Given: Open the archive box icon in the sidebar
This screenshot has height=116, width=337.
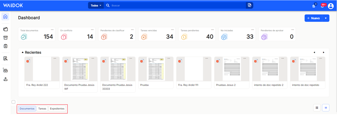Looking at the screenshot, I should [5, 38].
